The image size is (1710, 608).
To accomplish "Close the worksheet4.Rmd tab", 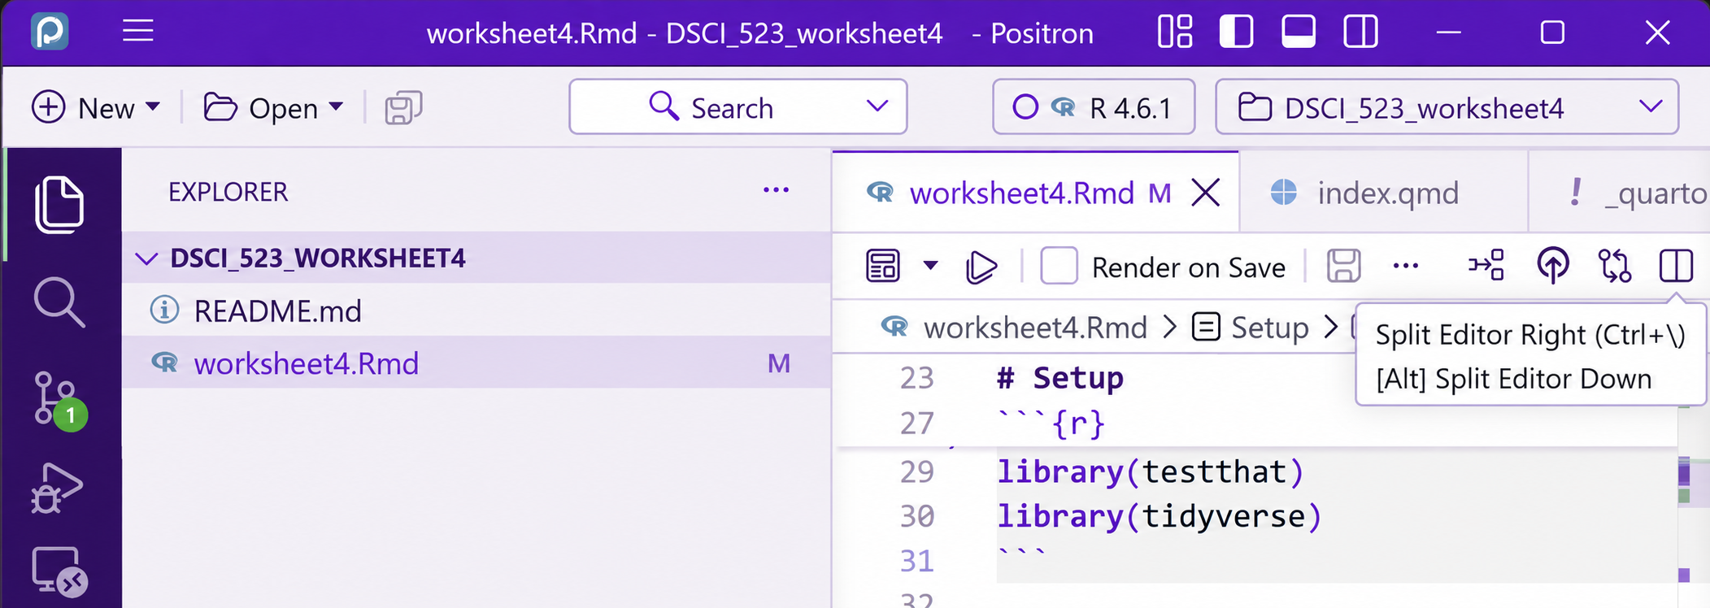I will click(x=1206, y=193).
